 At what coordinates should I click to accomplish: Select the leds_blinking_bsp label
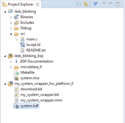point(29,56)
